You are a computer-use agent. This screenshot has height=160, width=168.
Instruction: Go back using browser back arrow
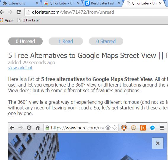pos(2,12)
